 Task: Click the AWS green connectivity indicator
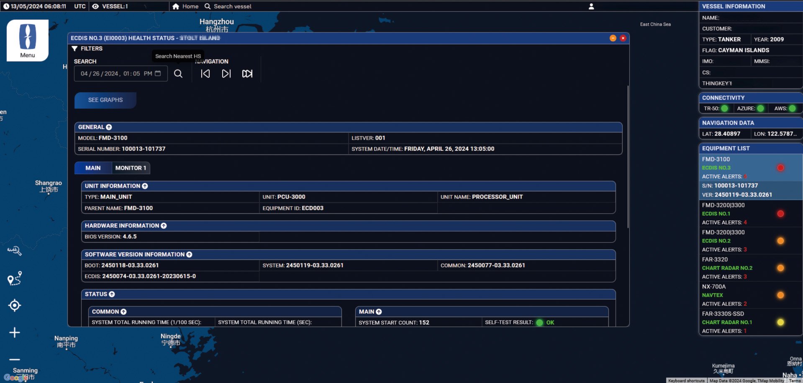tap(792, 109)
